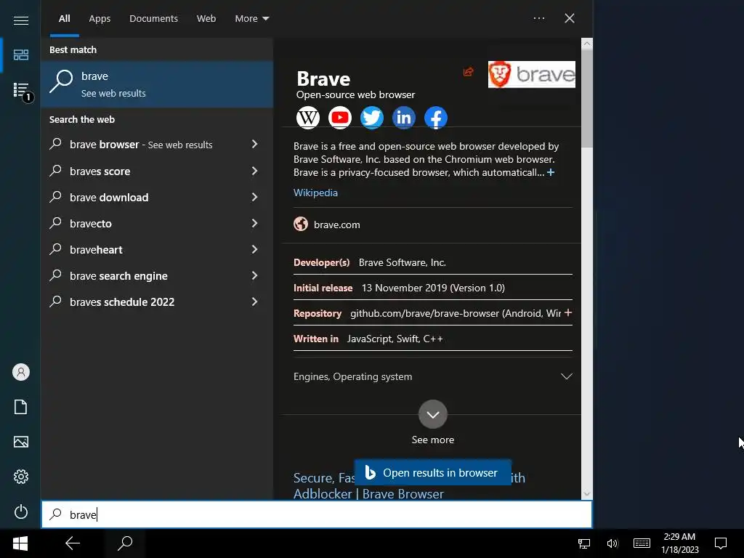Click the Brave logo image
The height and width of the screenshot is (558, 744).
point(531,75)
